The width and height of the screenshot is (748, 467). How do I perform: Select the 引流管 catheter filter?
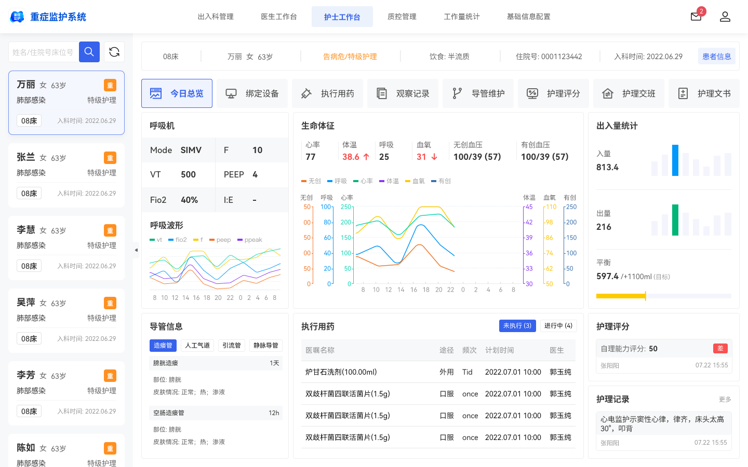pyautogui.click(x=232, y=346)
